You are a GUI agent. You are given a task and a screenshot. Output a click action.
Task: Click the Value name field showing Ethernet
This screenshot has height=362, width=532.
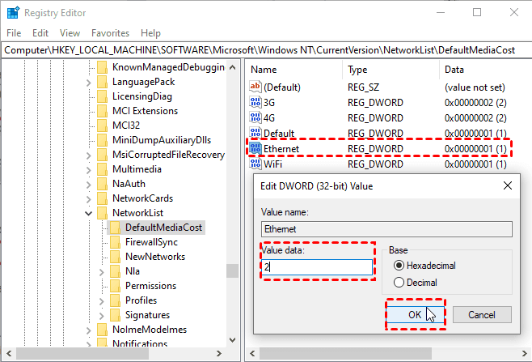[386, 229]
